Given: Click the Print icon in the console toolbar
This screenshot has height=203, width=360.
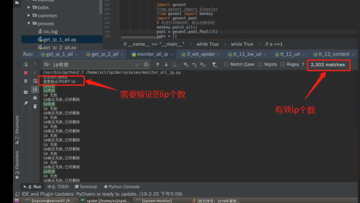Looking at the screenshot, I should coord(35,98).
